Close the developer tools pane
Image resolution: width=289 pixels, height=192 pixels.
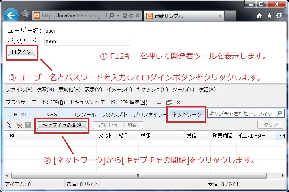(178, 102)
